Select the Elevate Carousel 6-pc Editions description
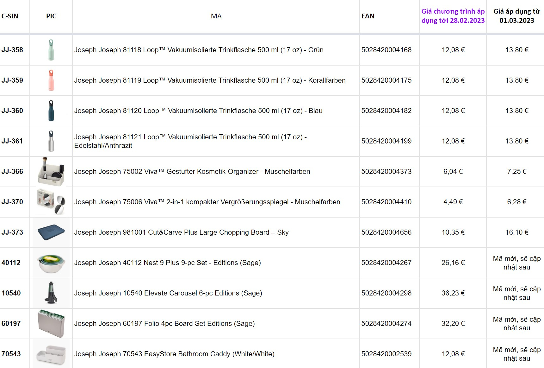Screen dimensions: 544x368 (x=168, y=293)
